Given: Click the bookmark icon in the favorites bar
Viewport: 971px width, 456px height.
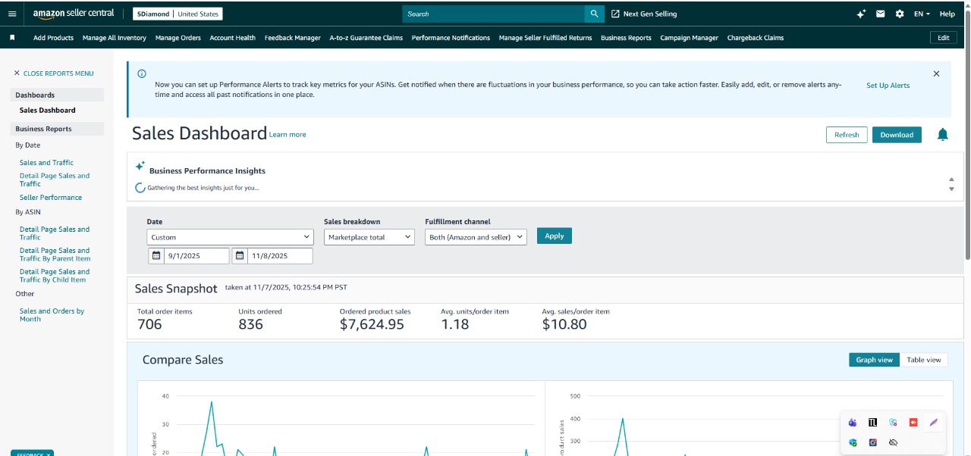Looking at the screenshot, I should click(12, 37).
